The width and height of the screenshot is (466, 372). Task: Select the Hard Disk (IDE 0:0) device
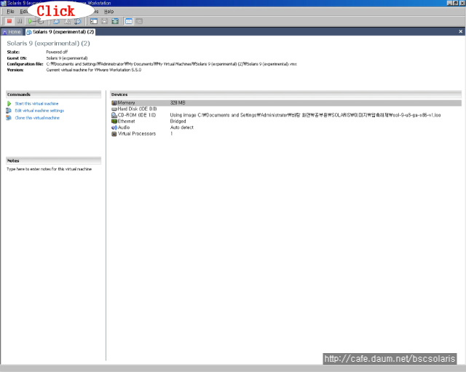click(x=286, y=108)
